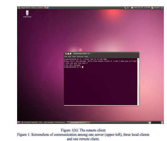Open the sound volume indicator
The width and height of the screenshot is (167, 141).
tap(128, 8)
